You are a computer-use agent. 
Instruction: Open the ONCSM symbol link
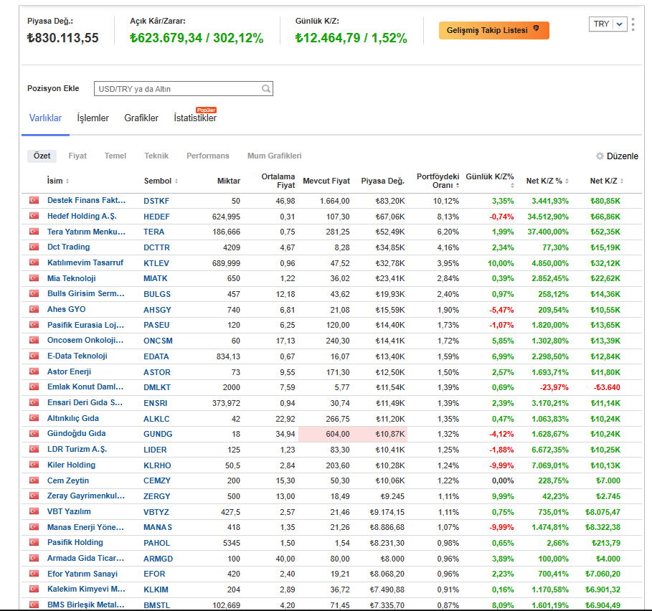coord(158,341)
